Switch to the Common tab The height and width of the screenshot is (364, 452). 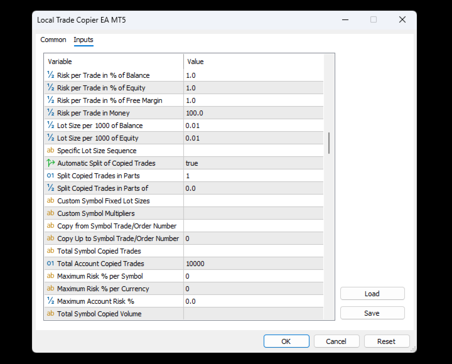[53, 40]
